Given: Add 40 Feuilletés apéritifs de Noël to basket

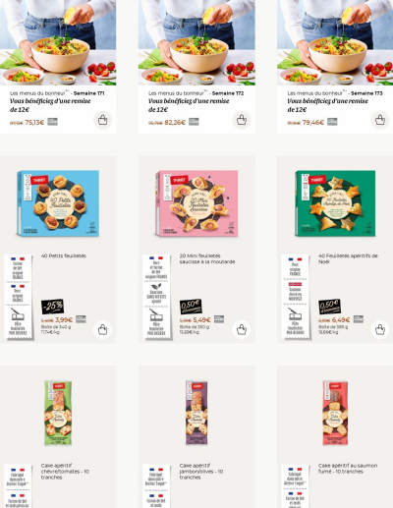Looking at the screenshot, I should pyautogui.click(x=380, y=329).
